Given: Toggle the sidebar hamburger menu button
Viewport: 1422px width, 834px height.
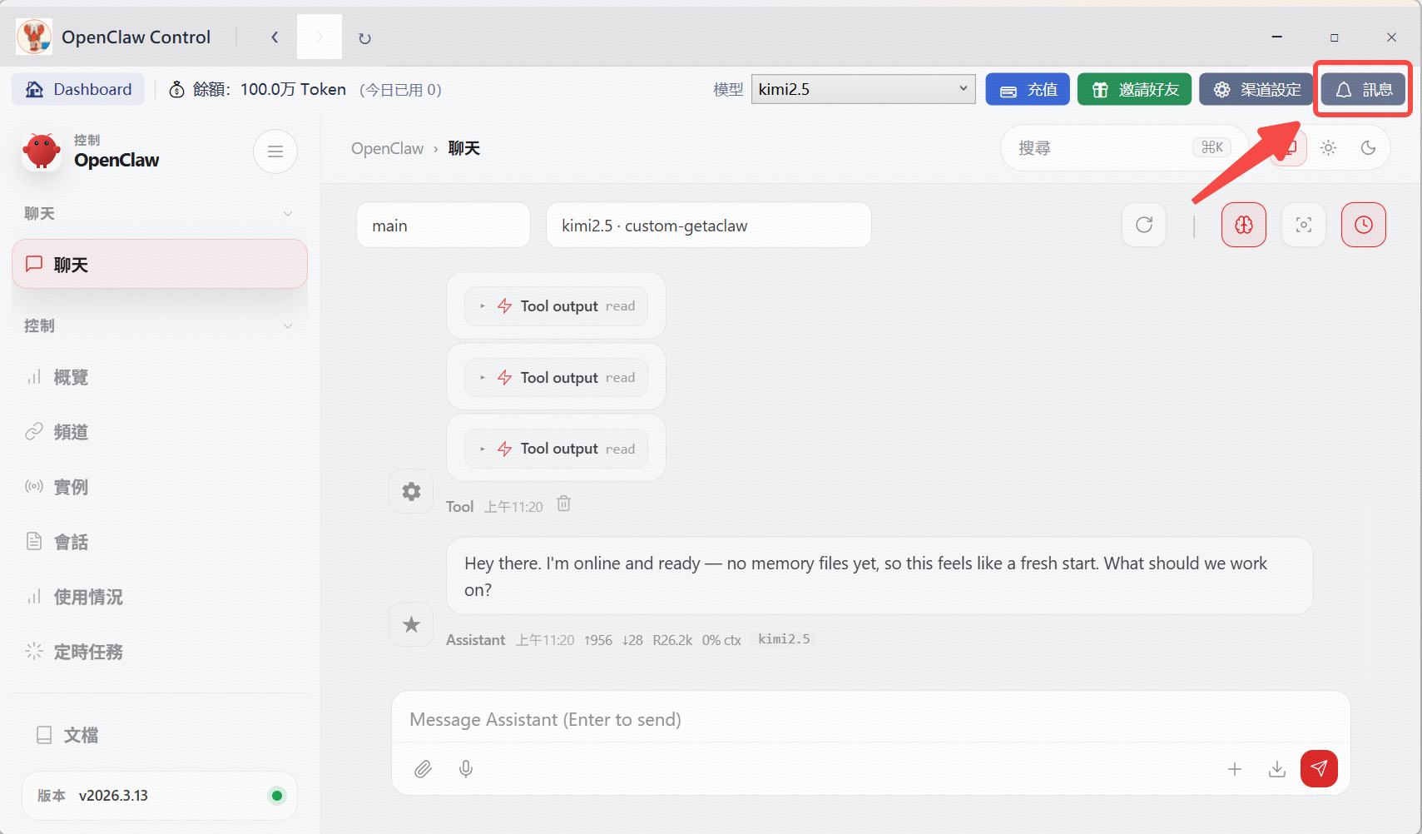Looking at the screenshot, I should (275, 151).
